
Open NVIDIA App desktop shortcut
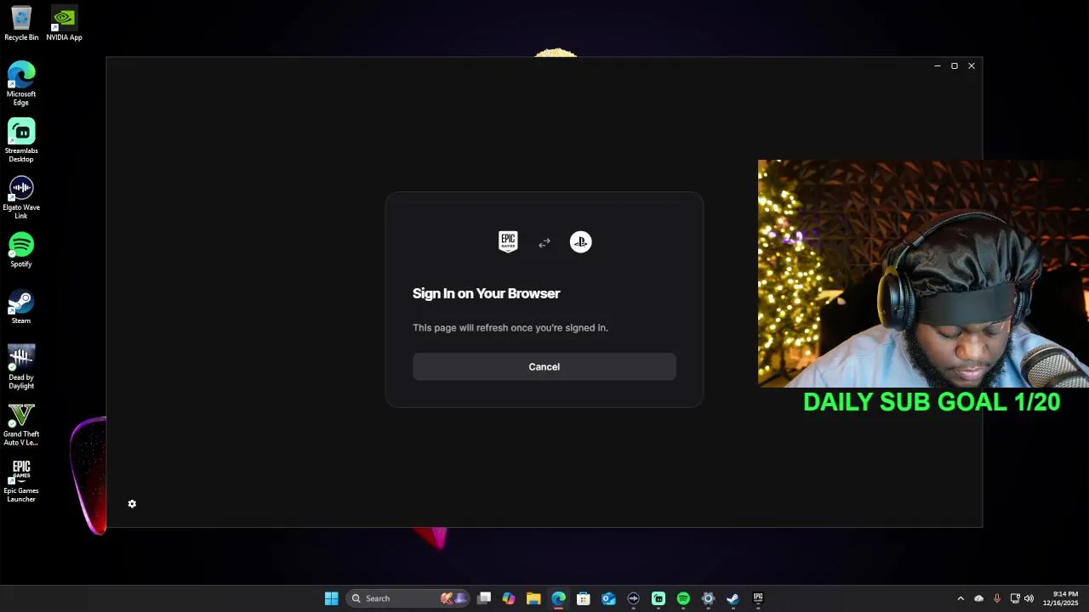point(64,24)
